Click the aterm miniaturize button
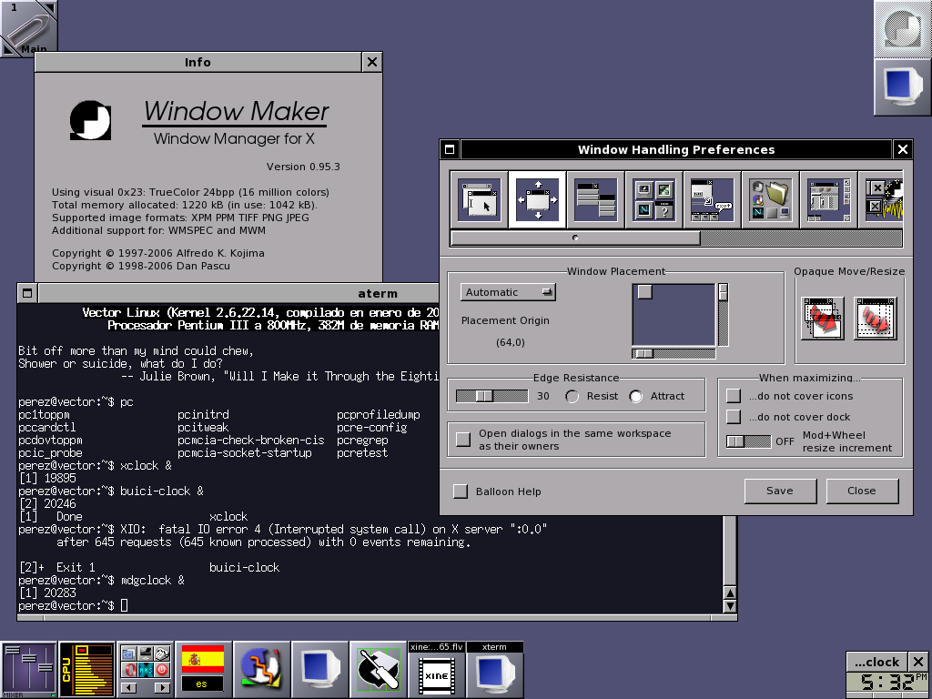Image resolution: width=932 pixels, height=699 pixels. pyautogui.click(x=27, y=293)
